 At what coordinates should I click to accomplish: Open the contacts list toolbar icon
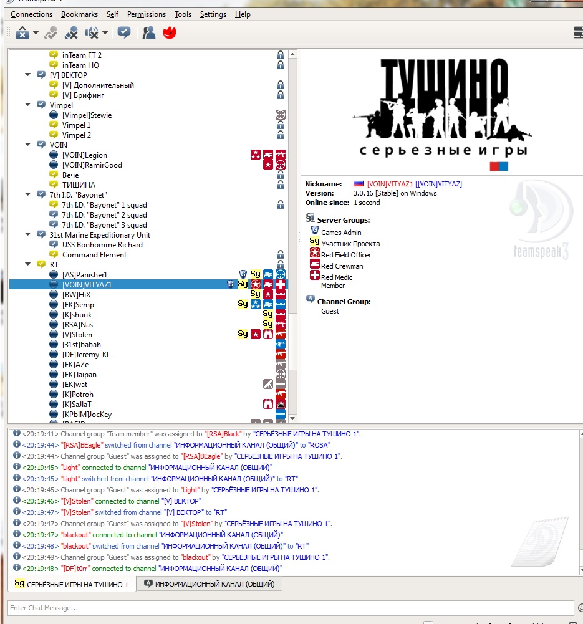tap(148, 32)
